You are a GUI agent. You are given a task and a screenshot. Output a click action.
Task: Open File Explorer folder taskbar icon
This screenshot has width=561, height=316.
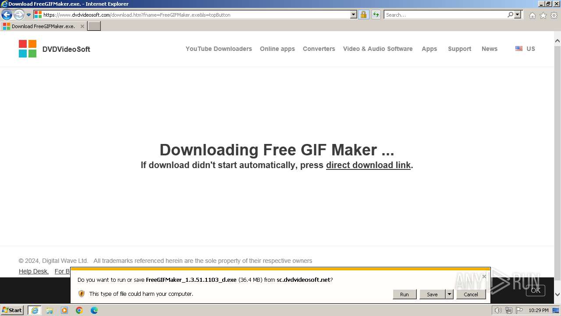(50, 310)
